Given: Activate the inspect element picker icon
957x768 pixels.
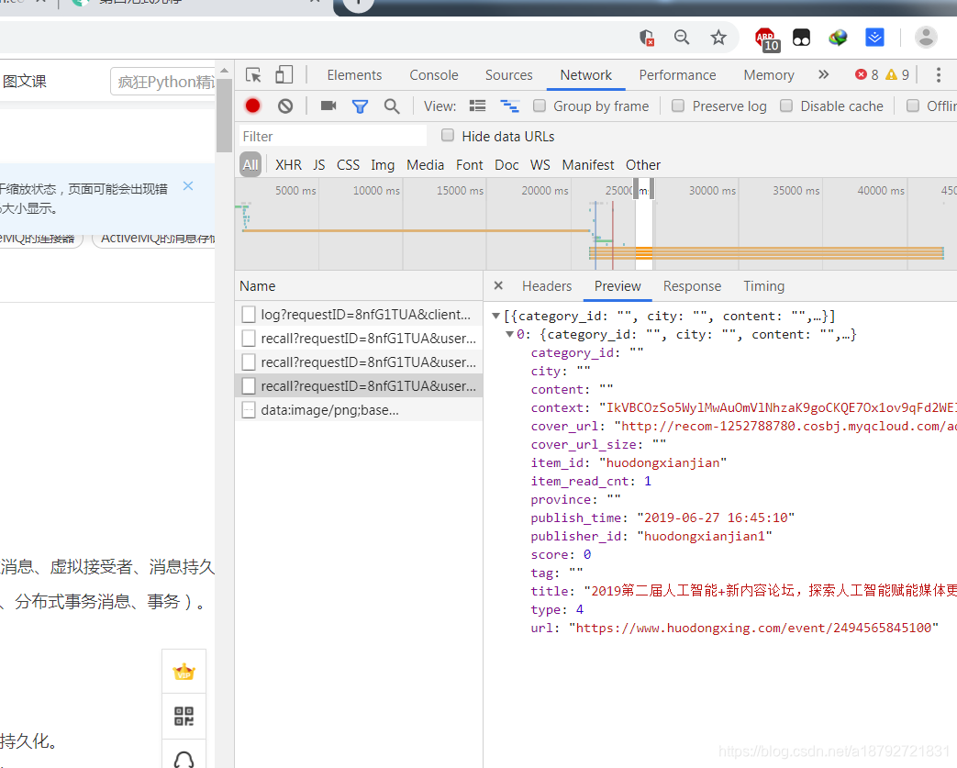Looking at the screenshot, I should 253,75.
